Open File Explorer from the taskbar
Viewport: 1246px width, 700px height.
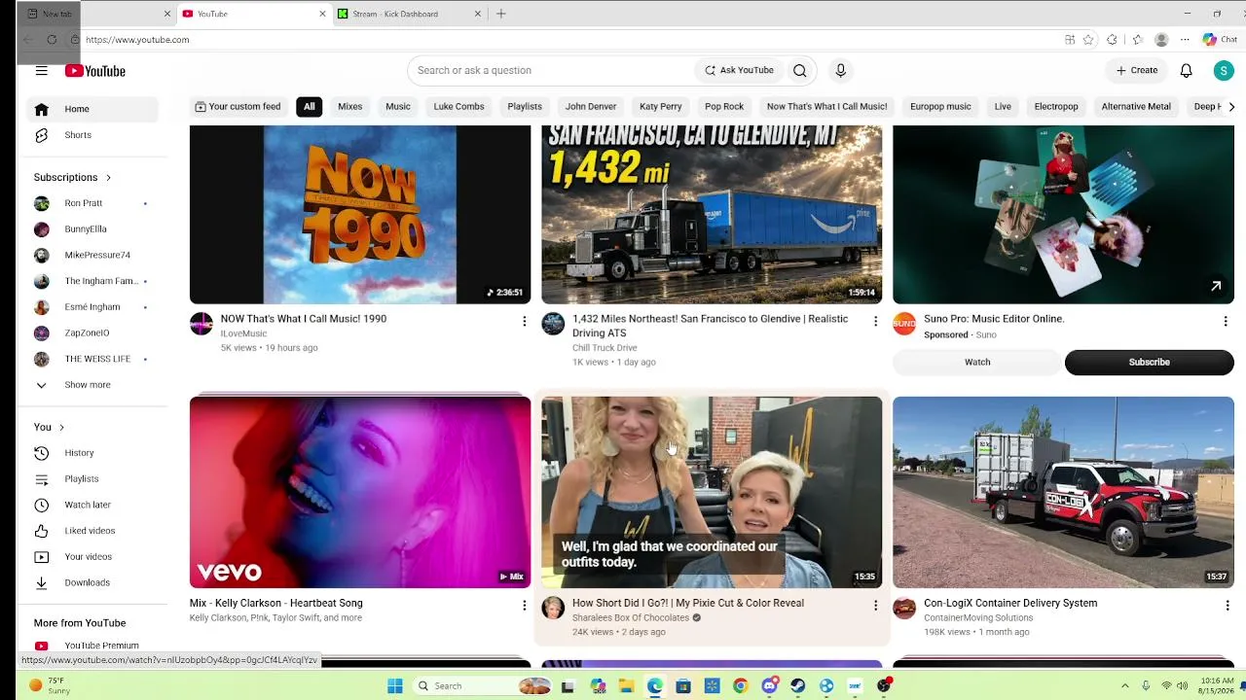point(626,685)
